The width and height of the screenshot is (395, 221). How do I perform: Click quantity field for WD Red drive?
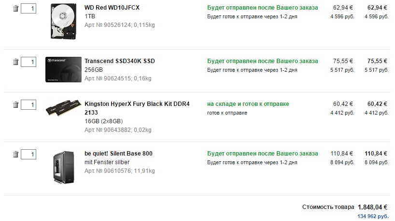[x=28, y=9]
